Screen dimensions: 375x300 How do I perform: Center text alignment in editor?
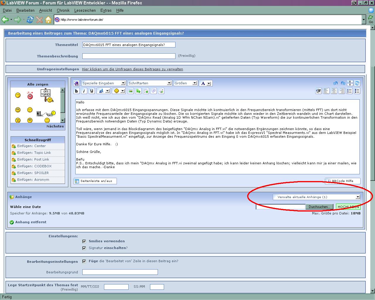(x=334, y=91)
